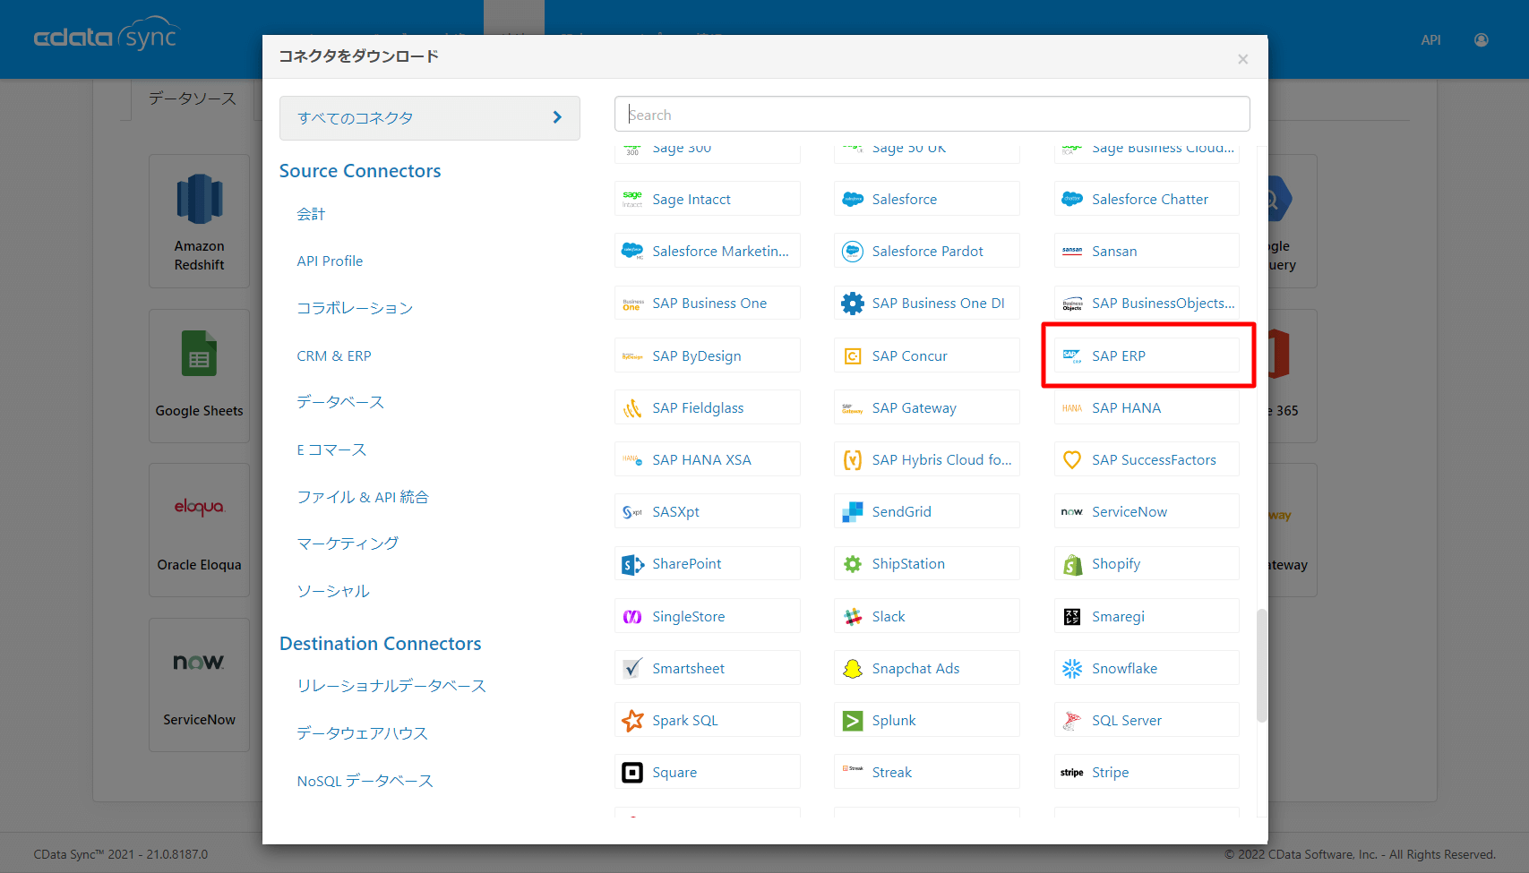Open the Sansan connector

1147,250
